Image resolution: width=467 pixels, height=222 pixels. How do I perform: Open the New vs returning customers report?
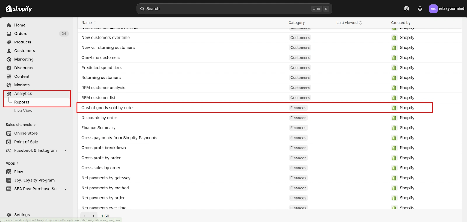click(x=108, y=48)
